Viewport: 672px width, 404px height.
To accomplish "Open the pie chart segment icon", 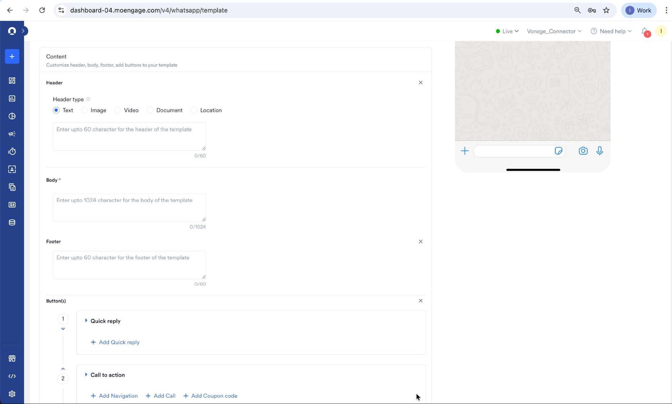I will click(x=12, y=116).
